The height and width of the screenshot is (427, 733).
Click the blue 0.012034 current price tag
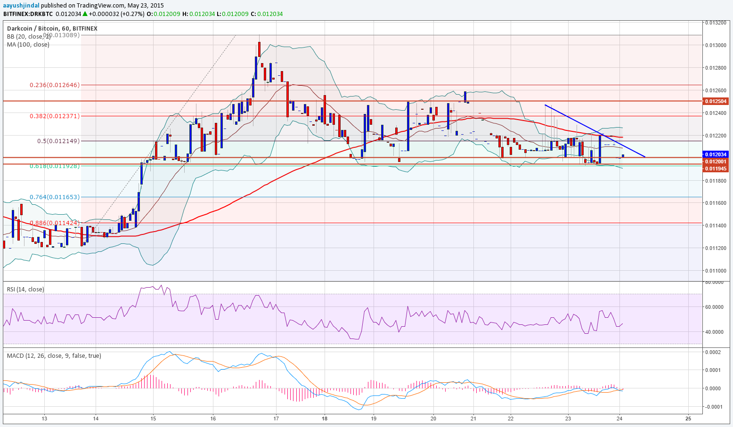point(715,154)
